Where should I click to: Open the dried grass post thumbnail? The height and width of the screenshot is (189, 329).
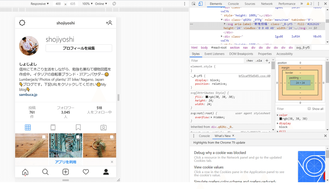point(32,145)
